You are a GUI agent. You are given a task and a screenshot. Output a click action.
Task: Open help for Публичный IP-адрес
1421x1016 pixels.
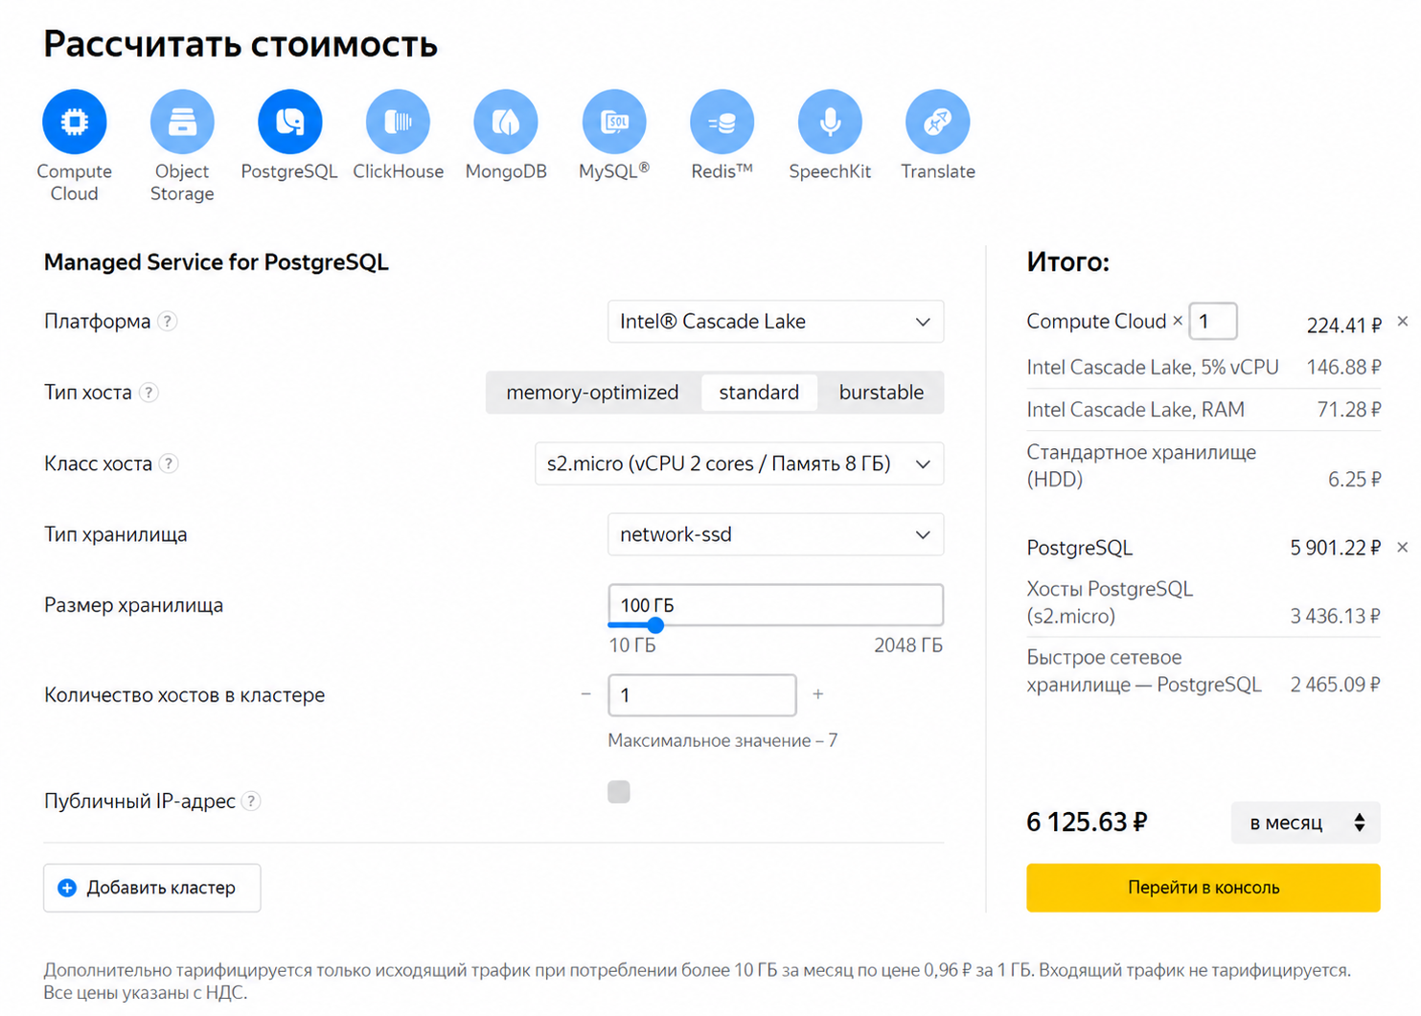point(251,802)
